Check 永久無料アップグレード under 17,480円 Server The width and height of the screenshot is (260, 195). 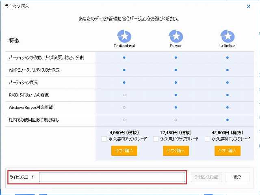click(x=156, y=139)
